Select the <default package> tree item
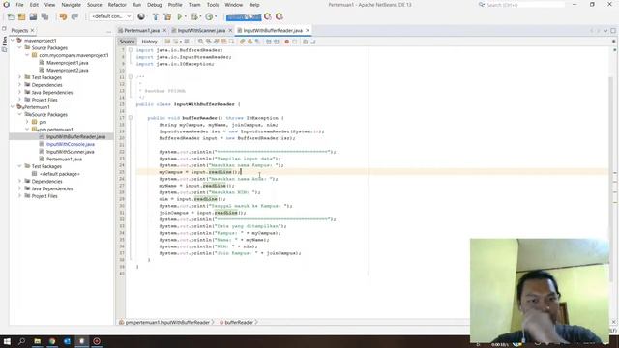The width and height of the screenshot is (619, 348). point(60,174)
